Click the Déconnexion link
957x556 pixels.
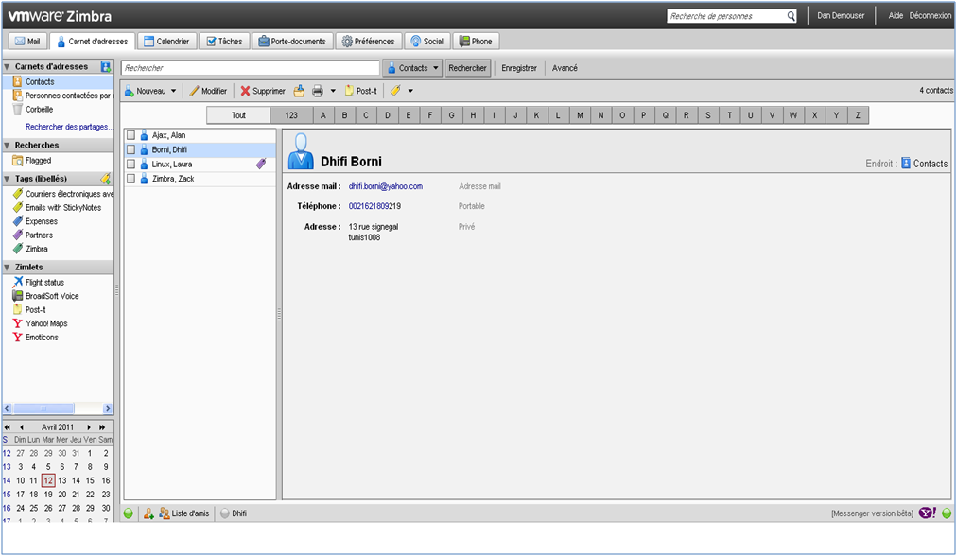(x=931, y=16)
